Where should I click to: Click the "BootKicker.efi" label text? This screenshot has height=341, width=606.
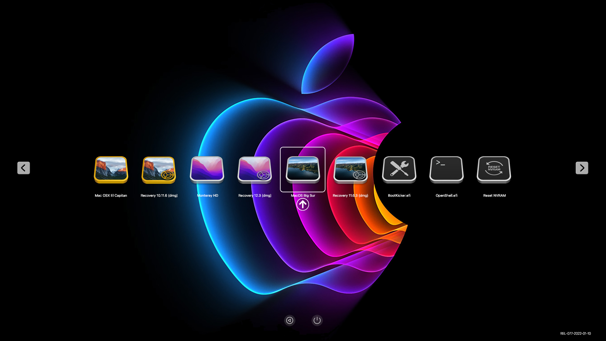399,195
